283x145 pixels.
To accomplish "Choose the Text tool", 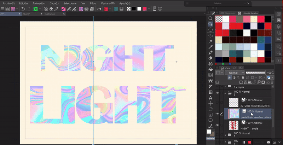I will [x=210, y=98].
